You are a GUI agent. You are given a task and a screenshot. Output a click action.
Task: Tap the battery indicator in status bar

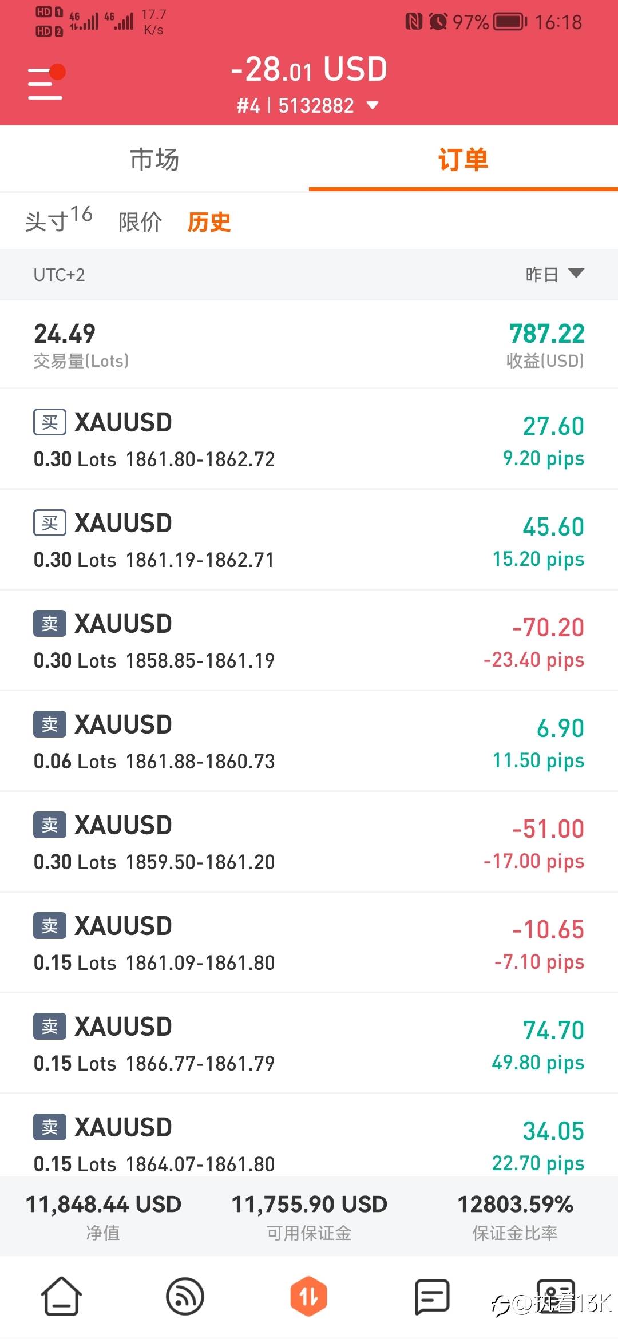[x=510, y=22]
